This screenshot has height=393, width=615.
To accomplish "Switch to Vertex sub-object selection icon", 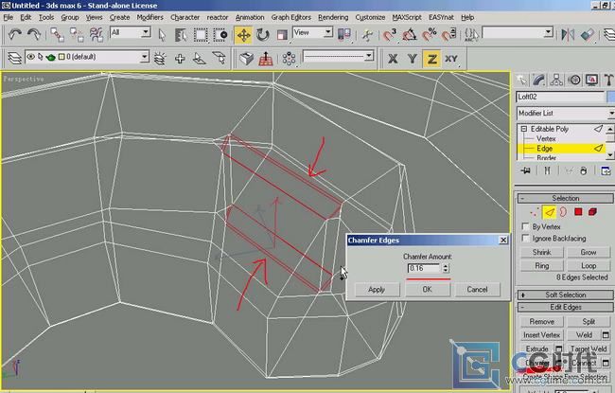I will [x=535, y=212].
